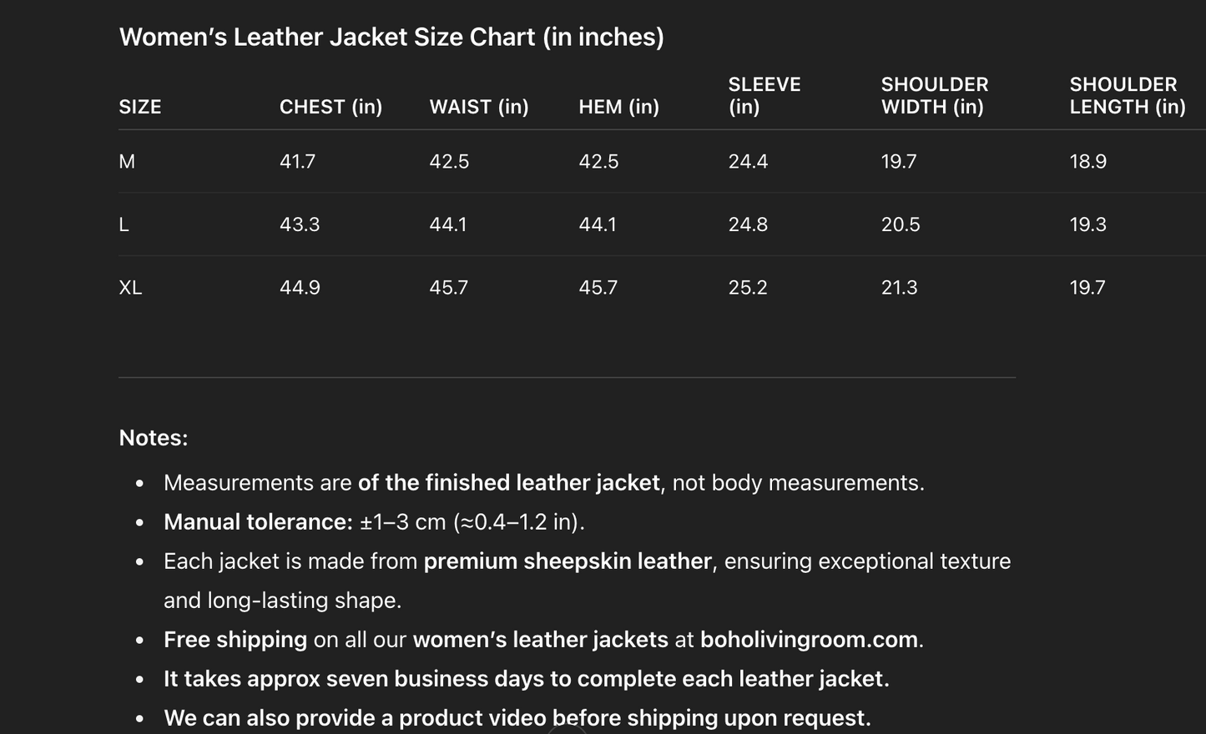
Task: Click the CHEST (in) column header
Action: (x=331, y=107)
